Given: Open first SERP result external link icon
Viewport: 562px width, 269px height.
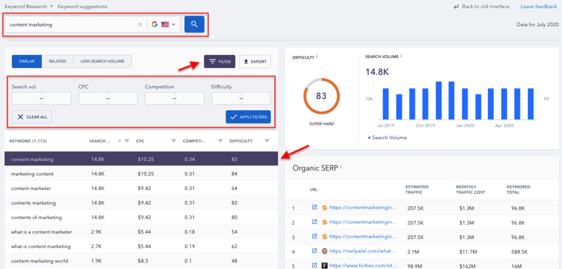Looking at the screenshot, I should click(x=314, y=208).
